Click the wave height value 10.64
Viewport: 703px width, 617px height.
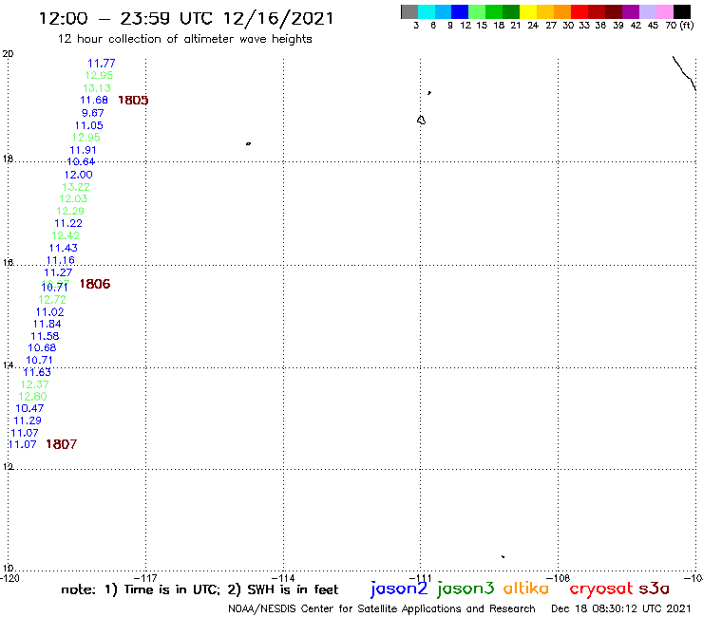81,161
